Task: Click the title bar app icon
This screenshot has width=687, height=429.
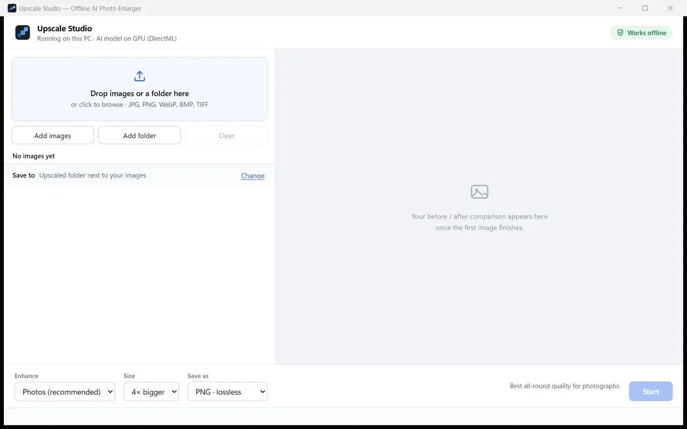Action: 12,8
